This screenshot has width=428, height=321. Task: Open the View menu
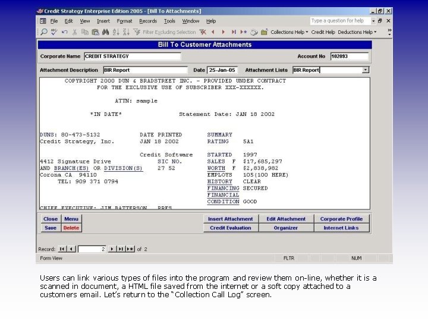(85, 21)
